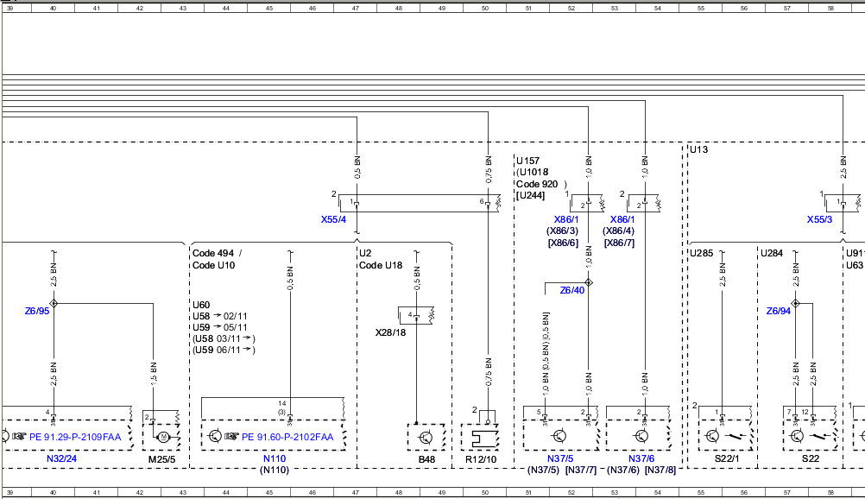Follow the blue N110 component link
865x499 pixels.
(275, 458)
